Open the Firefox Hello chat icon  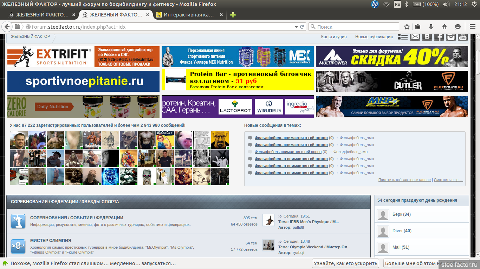coord(458,27)
